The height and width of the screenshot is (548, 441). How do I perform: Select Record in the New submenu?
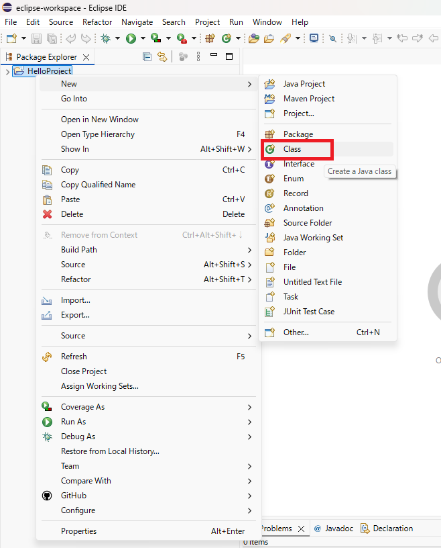pos(328,193)
